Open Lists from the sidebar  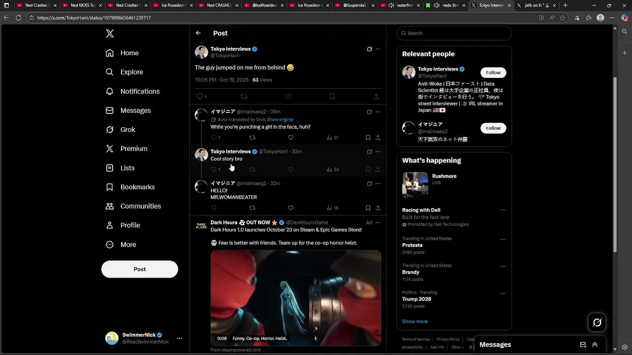(120, 168)
